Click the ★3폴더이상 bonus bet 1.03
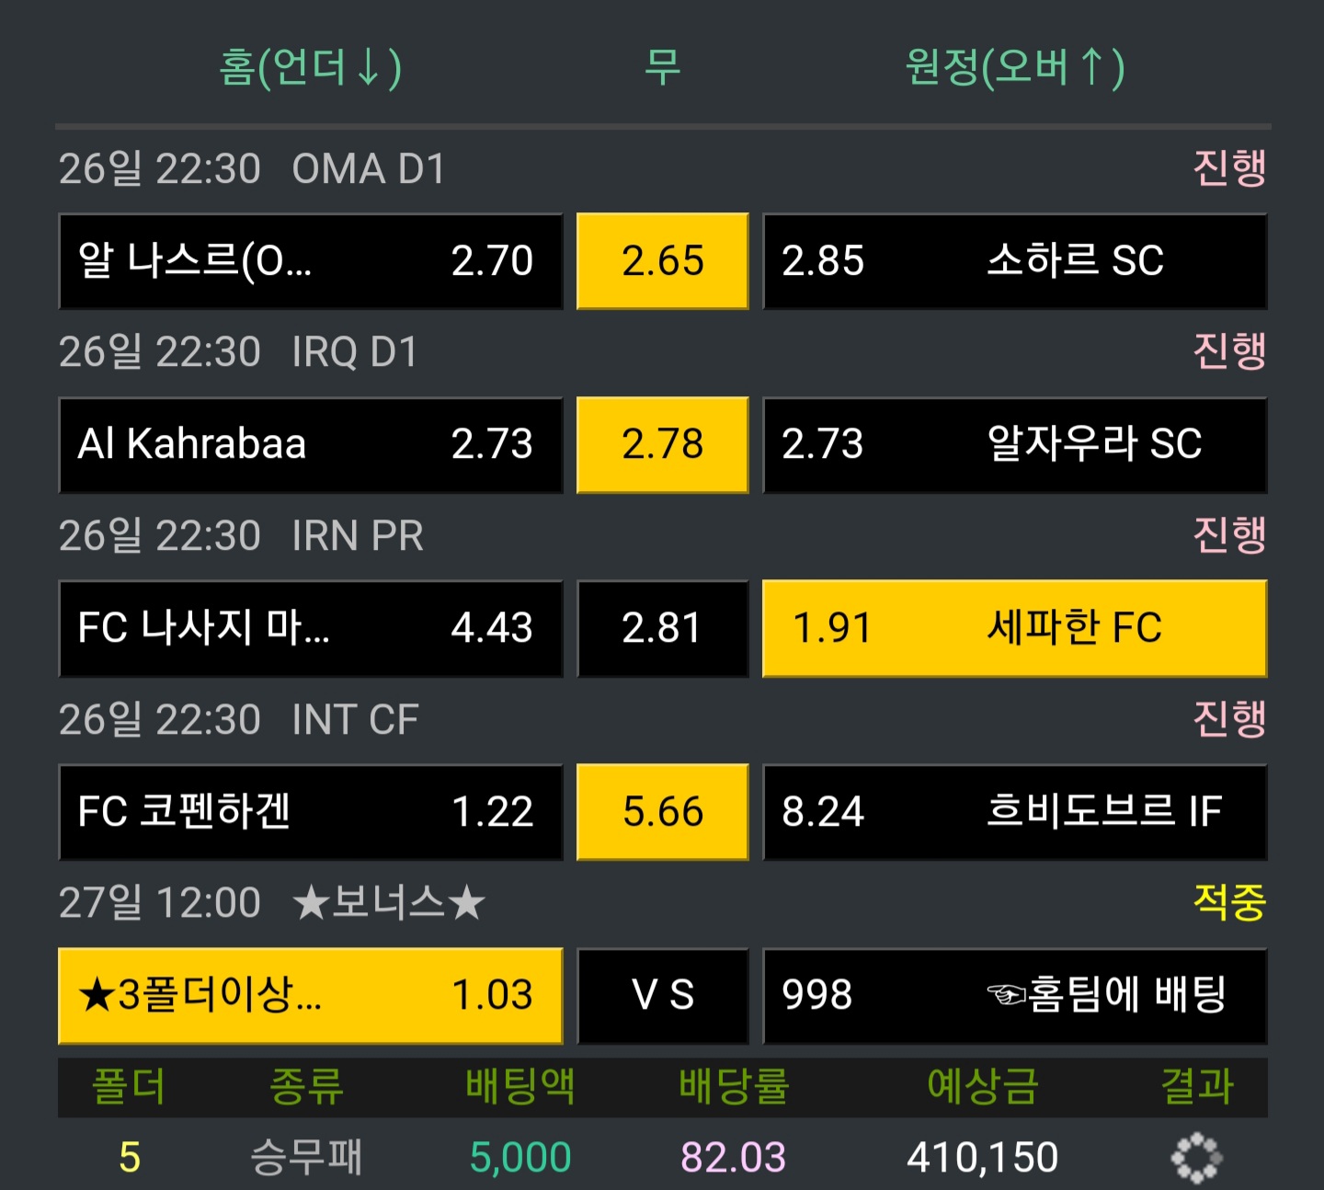The image size is (1324, 1190). tap(311, 996)
